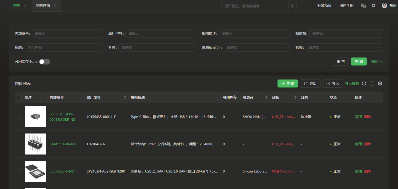398x189 pixels.
Task: Open part 609-10155435-00011LFDKR-ND link
Action: [x=62, y=117]
